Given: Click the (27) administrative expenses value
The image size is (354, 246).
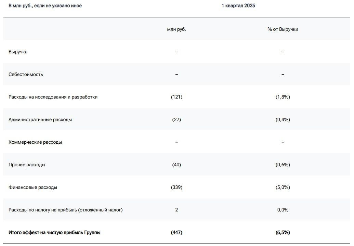Looking at the screenshot, I should point(176,119).
